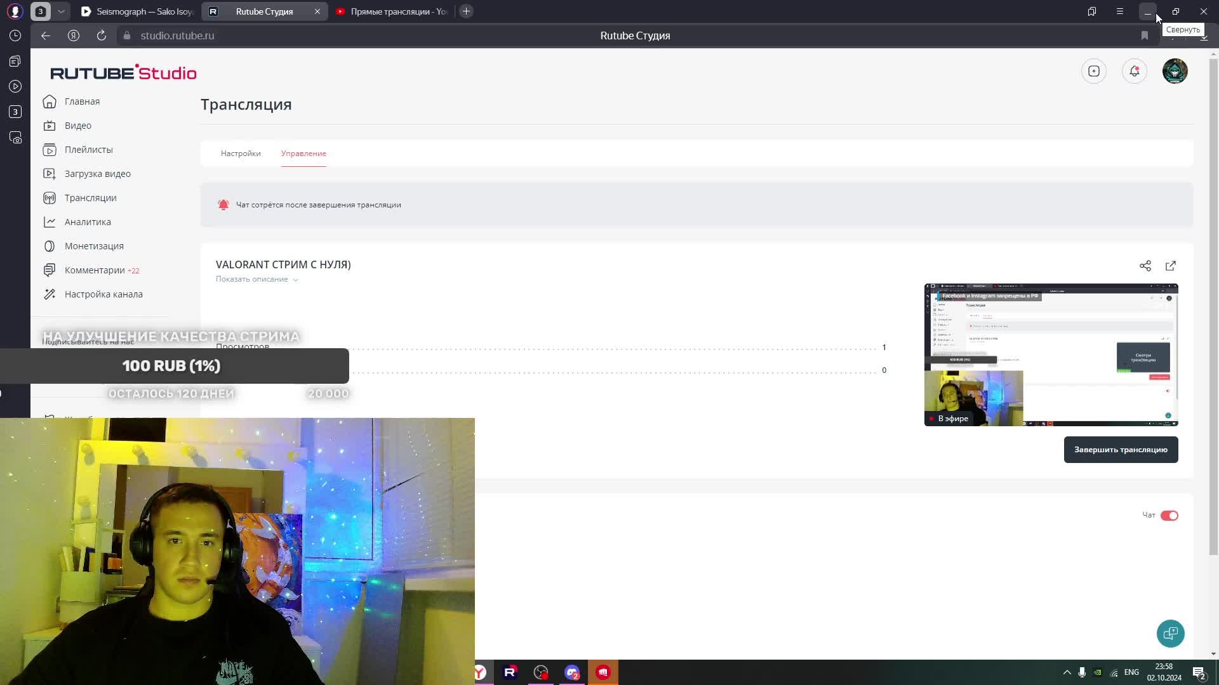Open browser history clock icon in side panel

point(15,36)
